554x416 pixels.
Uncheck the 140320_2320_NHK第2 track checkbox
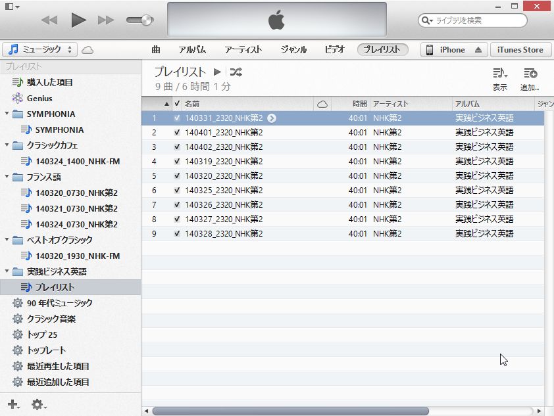(x=177, y=175)
